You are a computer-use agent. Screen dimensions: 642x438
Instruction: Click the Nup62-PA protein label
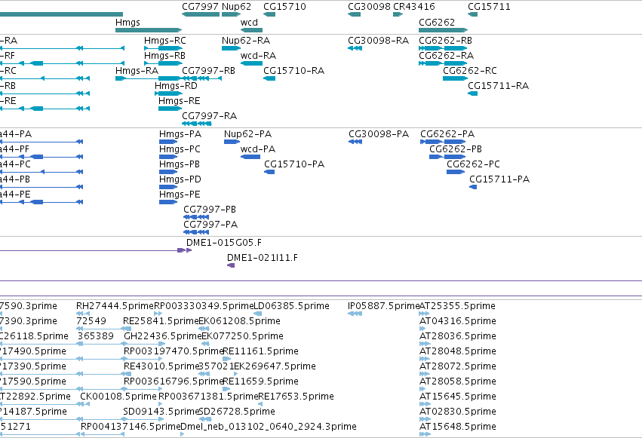click(x=247, y=134)
